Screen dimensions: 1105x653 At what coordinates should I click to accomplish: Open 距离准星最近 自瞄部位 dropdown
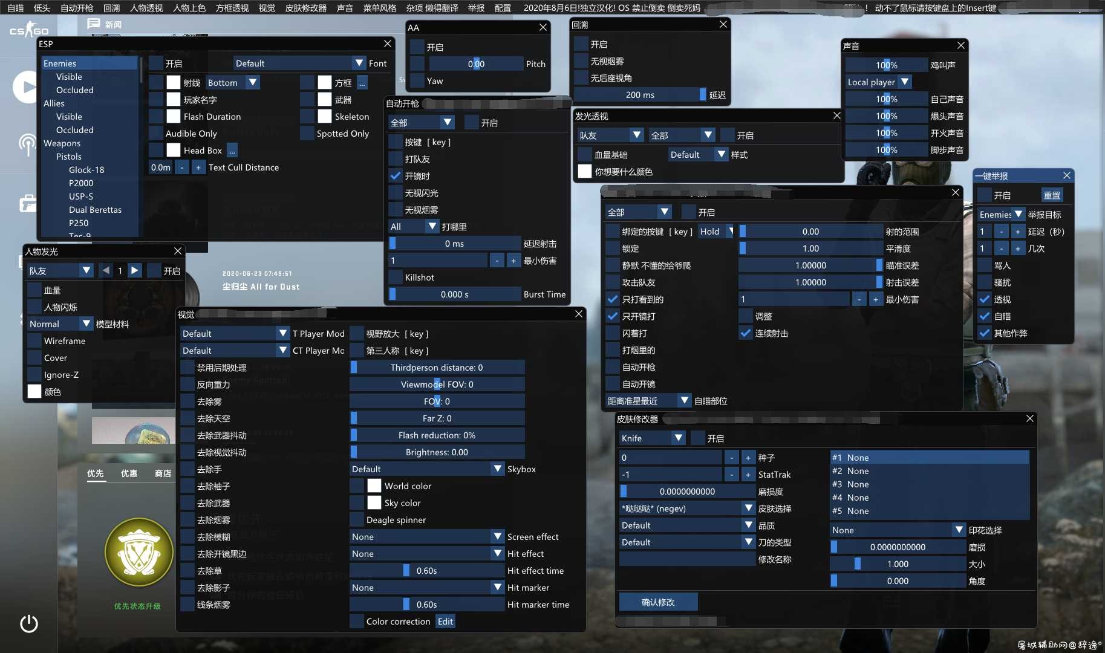pyautogui.click(x=648, y=401)
